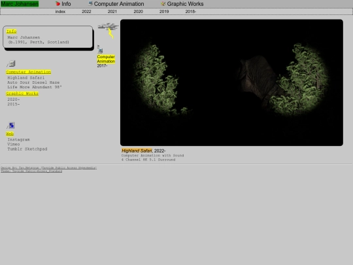The image size is (353, 265).
Task: Click the Highland Safari caption title
Action: [137, 150]
